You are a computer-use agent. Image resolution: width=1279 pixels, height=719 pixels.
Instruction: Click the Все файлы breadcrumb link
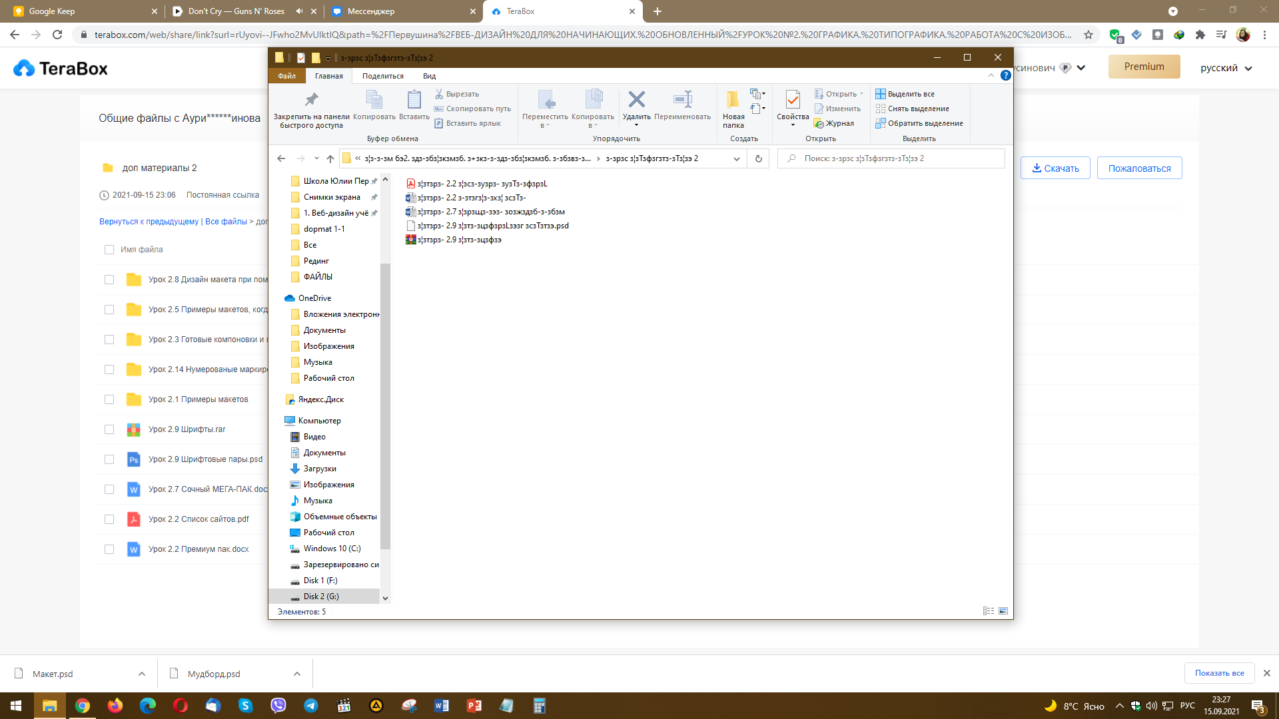click(x=225, y=222)
